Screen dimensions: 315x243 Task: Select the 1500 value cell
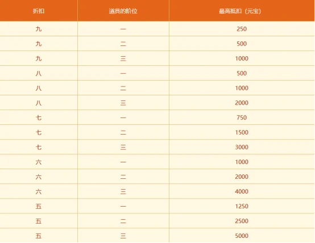(x=242, y=132)
